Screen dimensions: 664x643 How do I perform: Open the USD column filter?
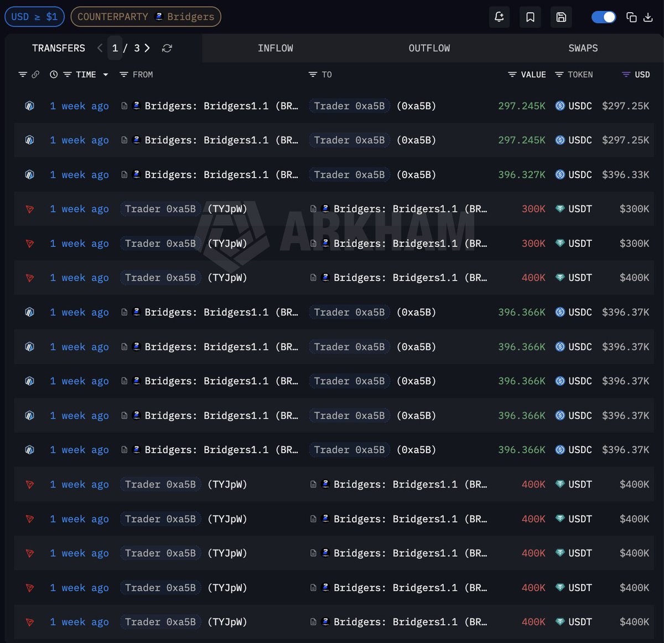pyautogui.click(x=626, y=74)
